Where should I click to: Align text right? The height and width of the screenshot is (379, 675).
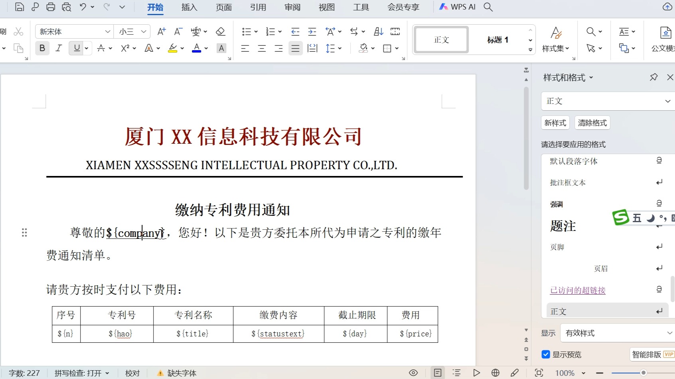click(x=278, y=48)
